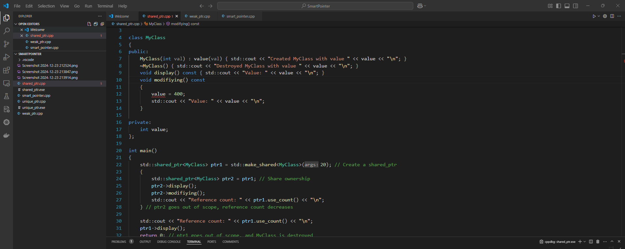
Task: Open the PROBLEMS panel tab
Action: pyautogui.click(x=119, y=242)
